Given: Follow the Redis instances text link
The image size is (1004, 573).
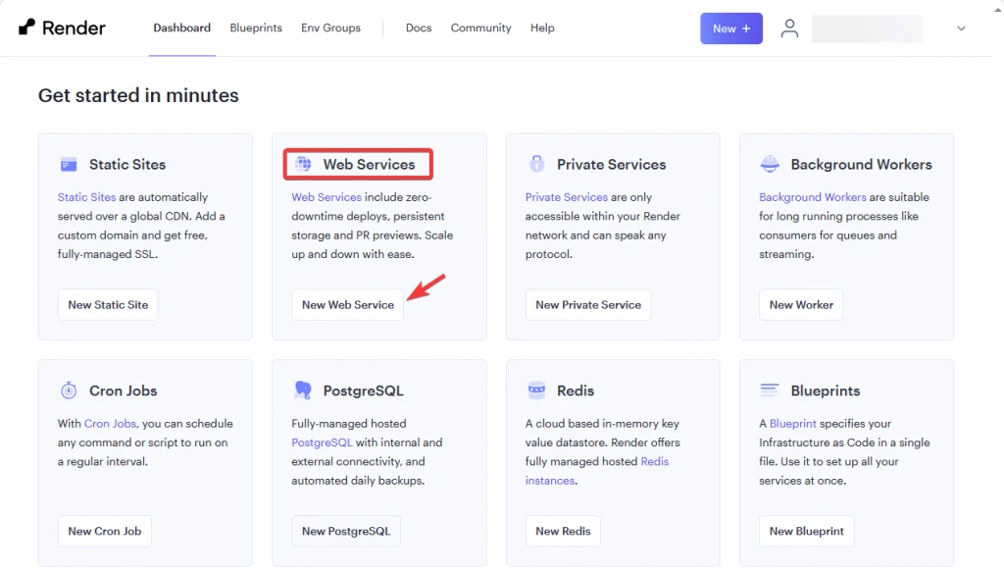Looking at the screenshot, I should 550,481.
